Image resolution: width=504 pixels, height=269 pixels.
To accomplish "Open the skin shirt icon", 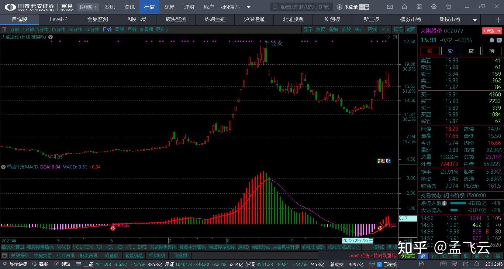I will (x=449, y=7).
